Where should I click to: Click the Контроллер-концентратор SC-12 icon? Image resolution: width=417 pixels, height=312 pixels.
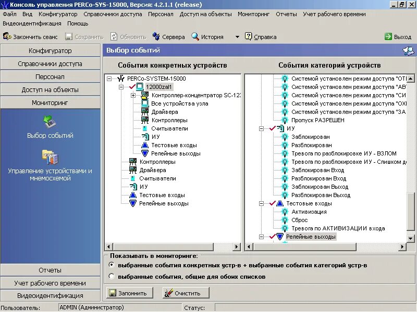point(145,95)
